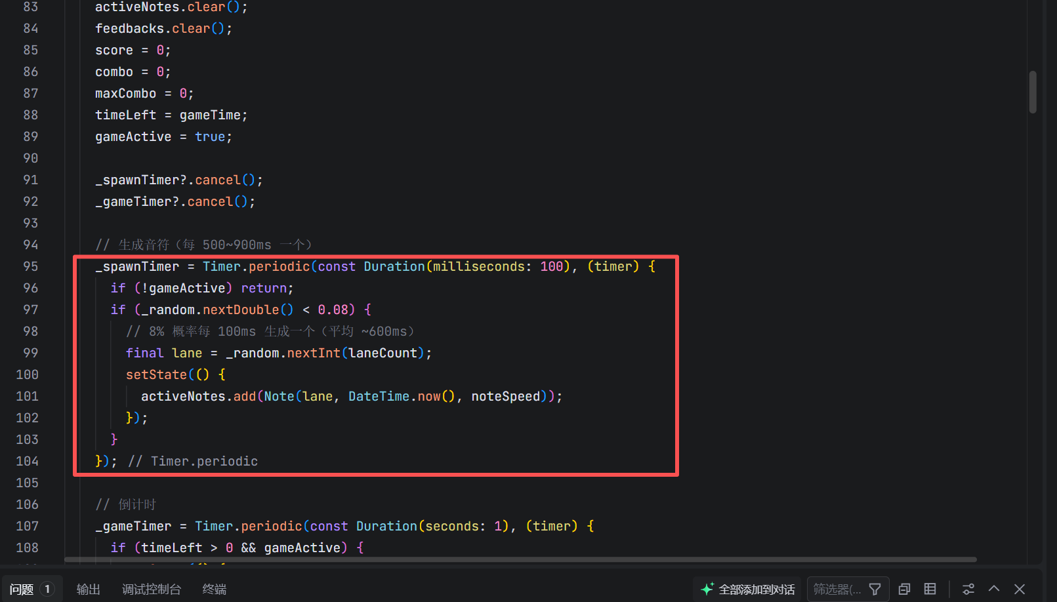Click 'if (!gameActive) return;' on line 96
The image size is (1057, 602).
pyautogui.click(x=202, y=288)
